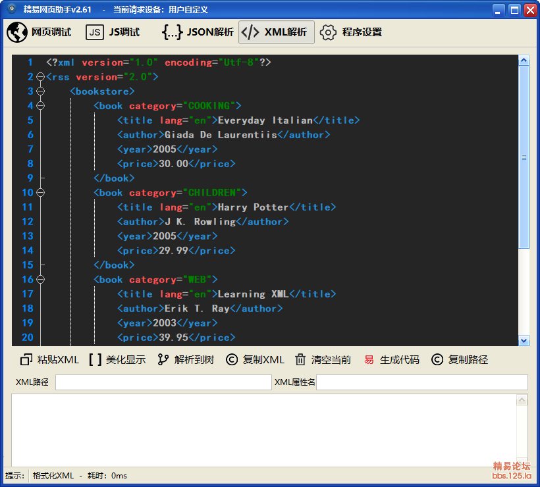This screenshot has width=540, height=487.
Task: Click the price 29.99 on line 14
Action: [x=174, y=251]
